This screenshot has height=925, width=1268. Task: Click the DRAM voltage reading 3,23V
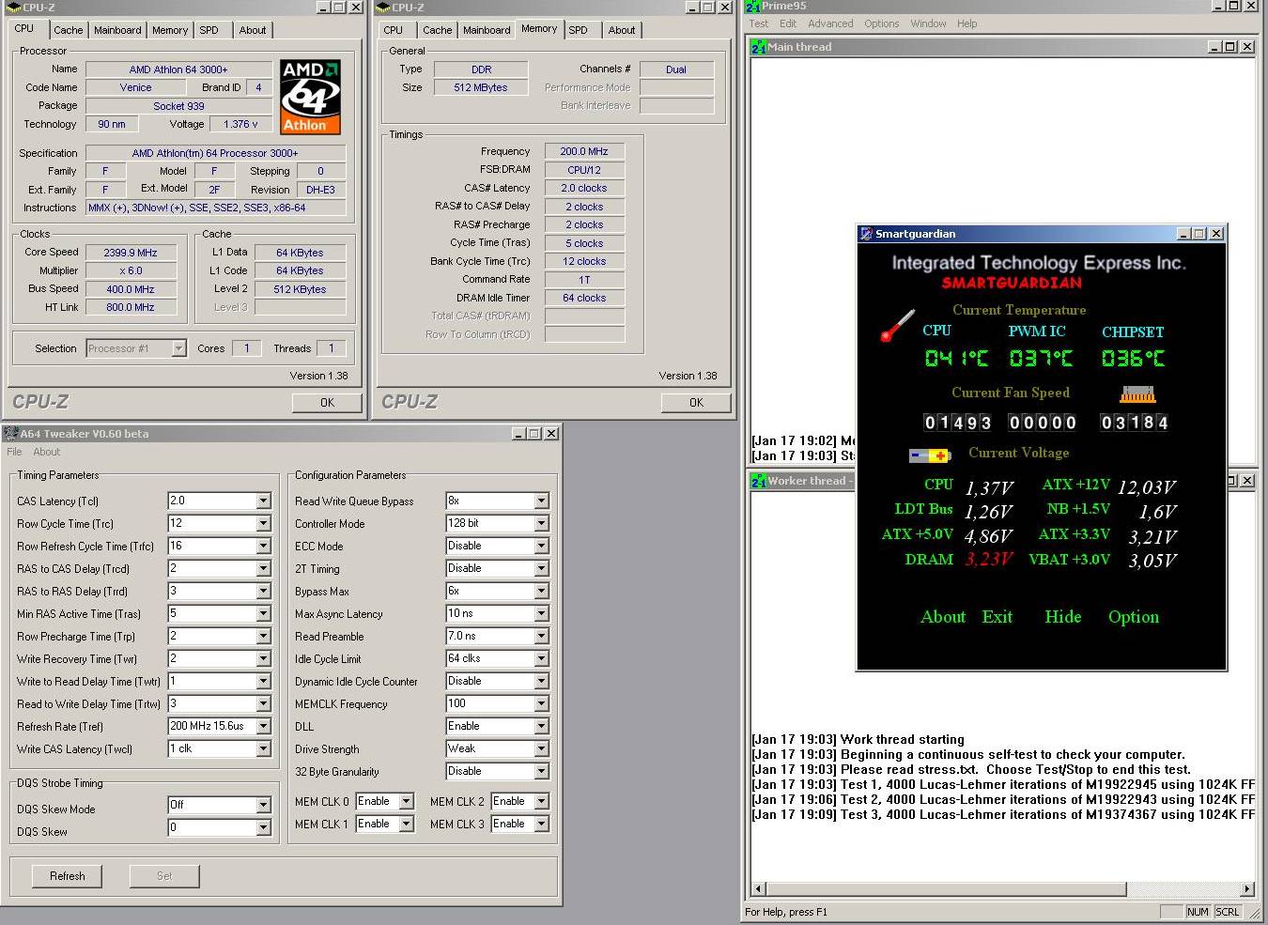pos(989,560)
